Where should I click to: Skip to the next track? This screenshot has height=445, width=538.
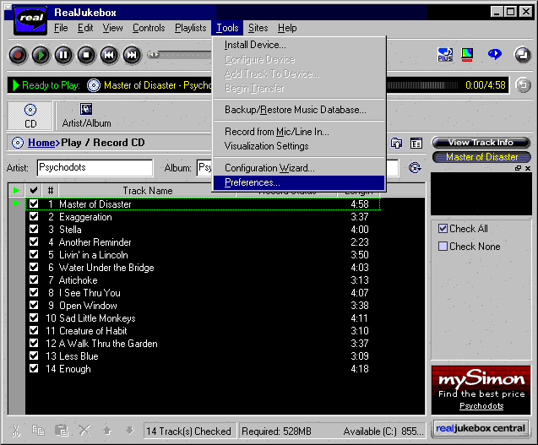click(x=132, y=55)
